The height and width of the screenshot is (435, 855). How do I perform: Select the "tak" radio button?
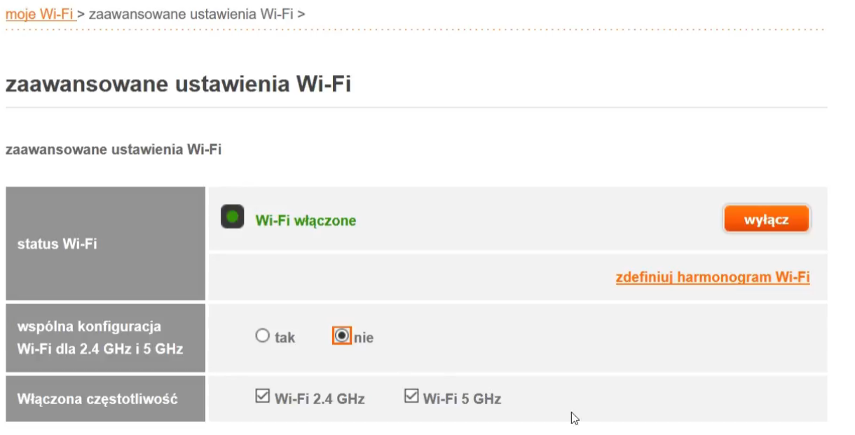pyautogui.click(x=263, y=336)
